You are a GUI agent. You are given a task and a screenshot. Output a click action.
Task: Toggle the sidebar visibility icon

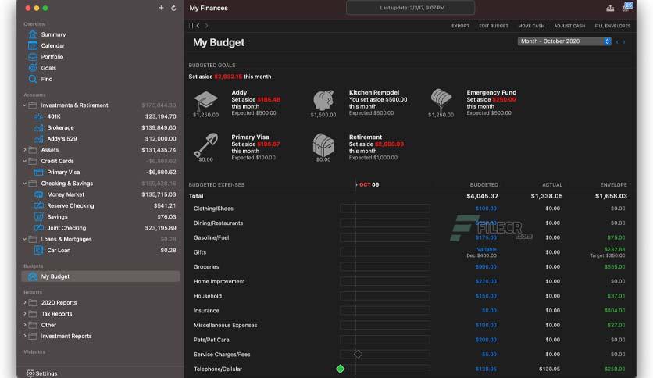tap(191, 26)
